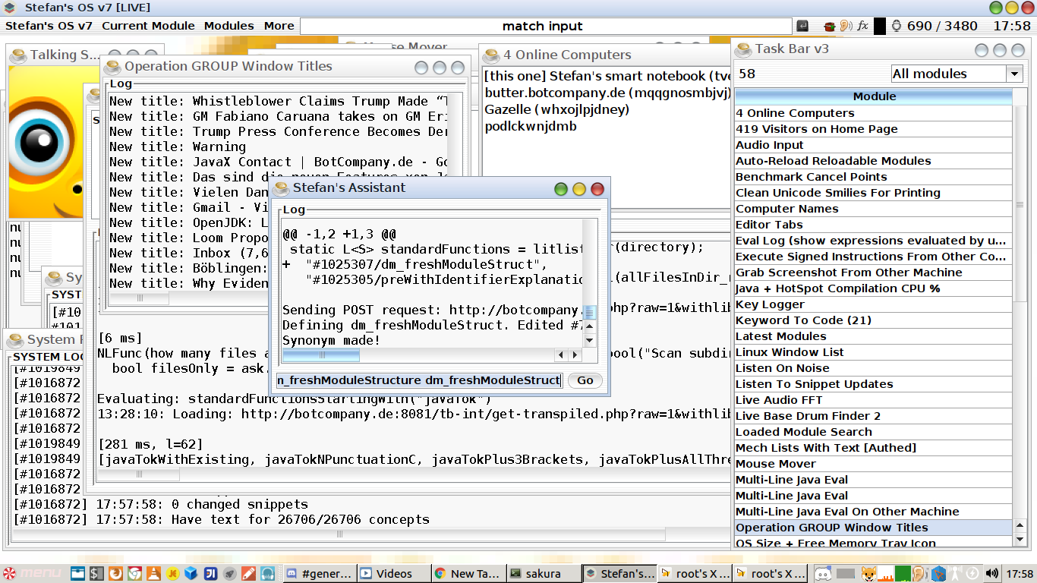Viewport: 1037px width, 583px height.
Task: Open Firefox from the bottom panel launcher
Action: (x=115, y=574)
